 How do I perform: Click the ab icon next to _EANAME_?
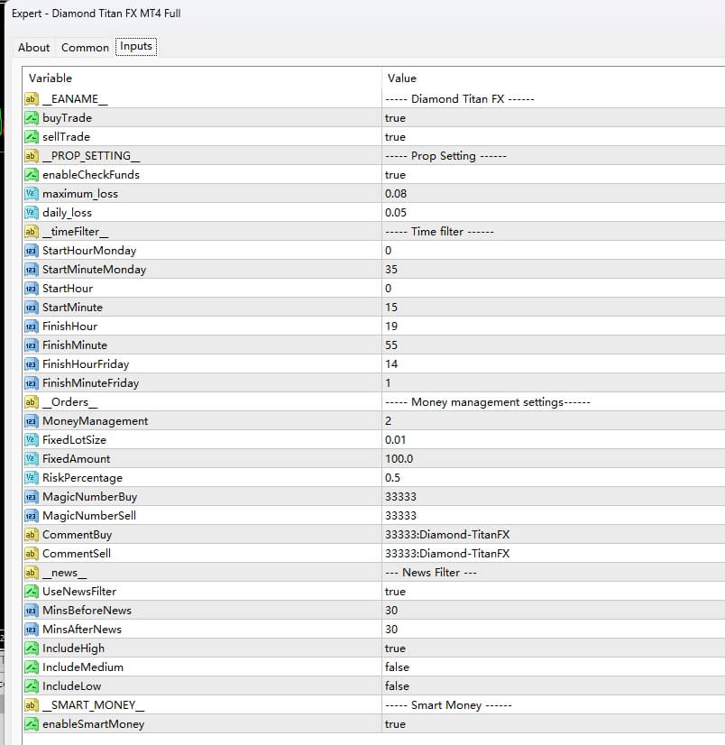tap(30, 98)
